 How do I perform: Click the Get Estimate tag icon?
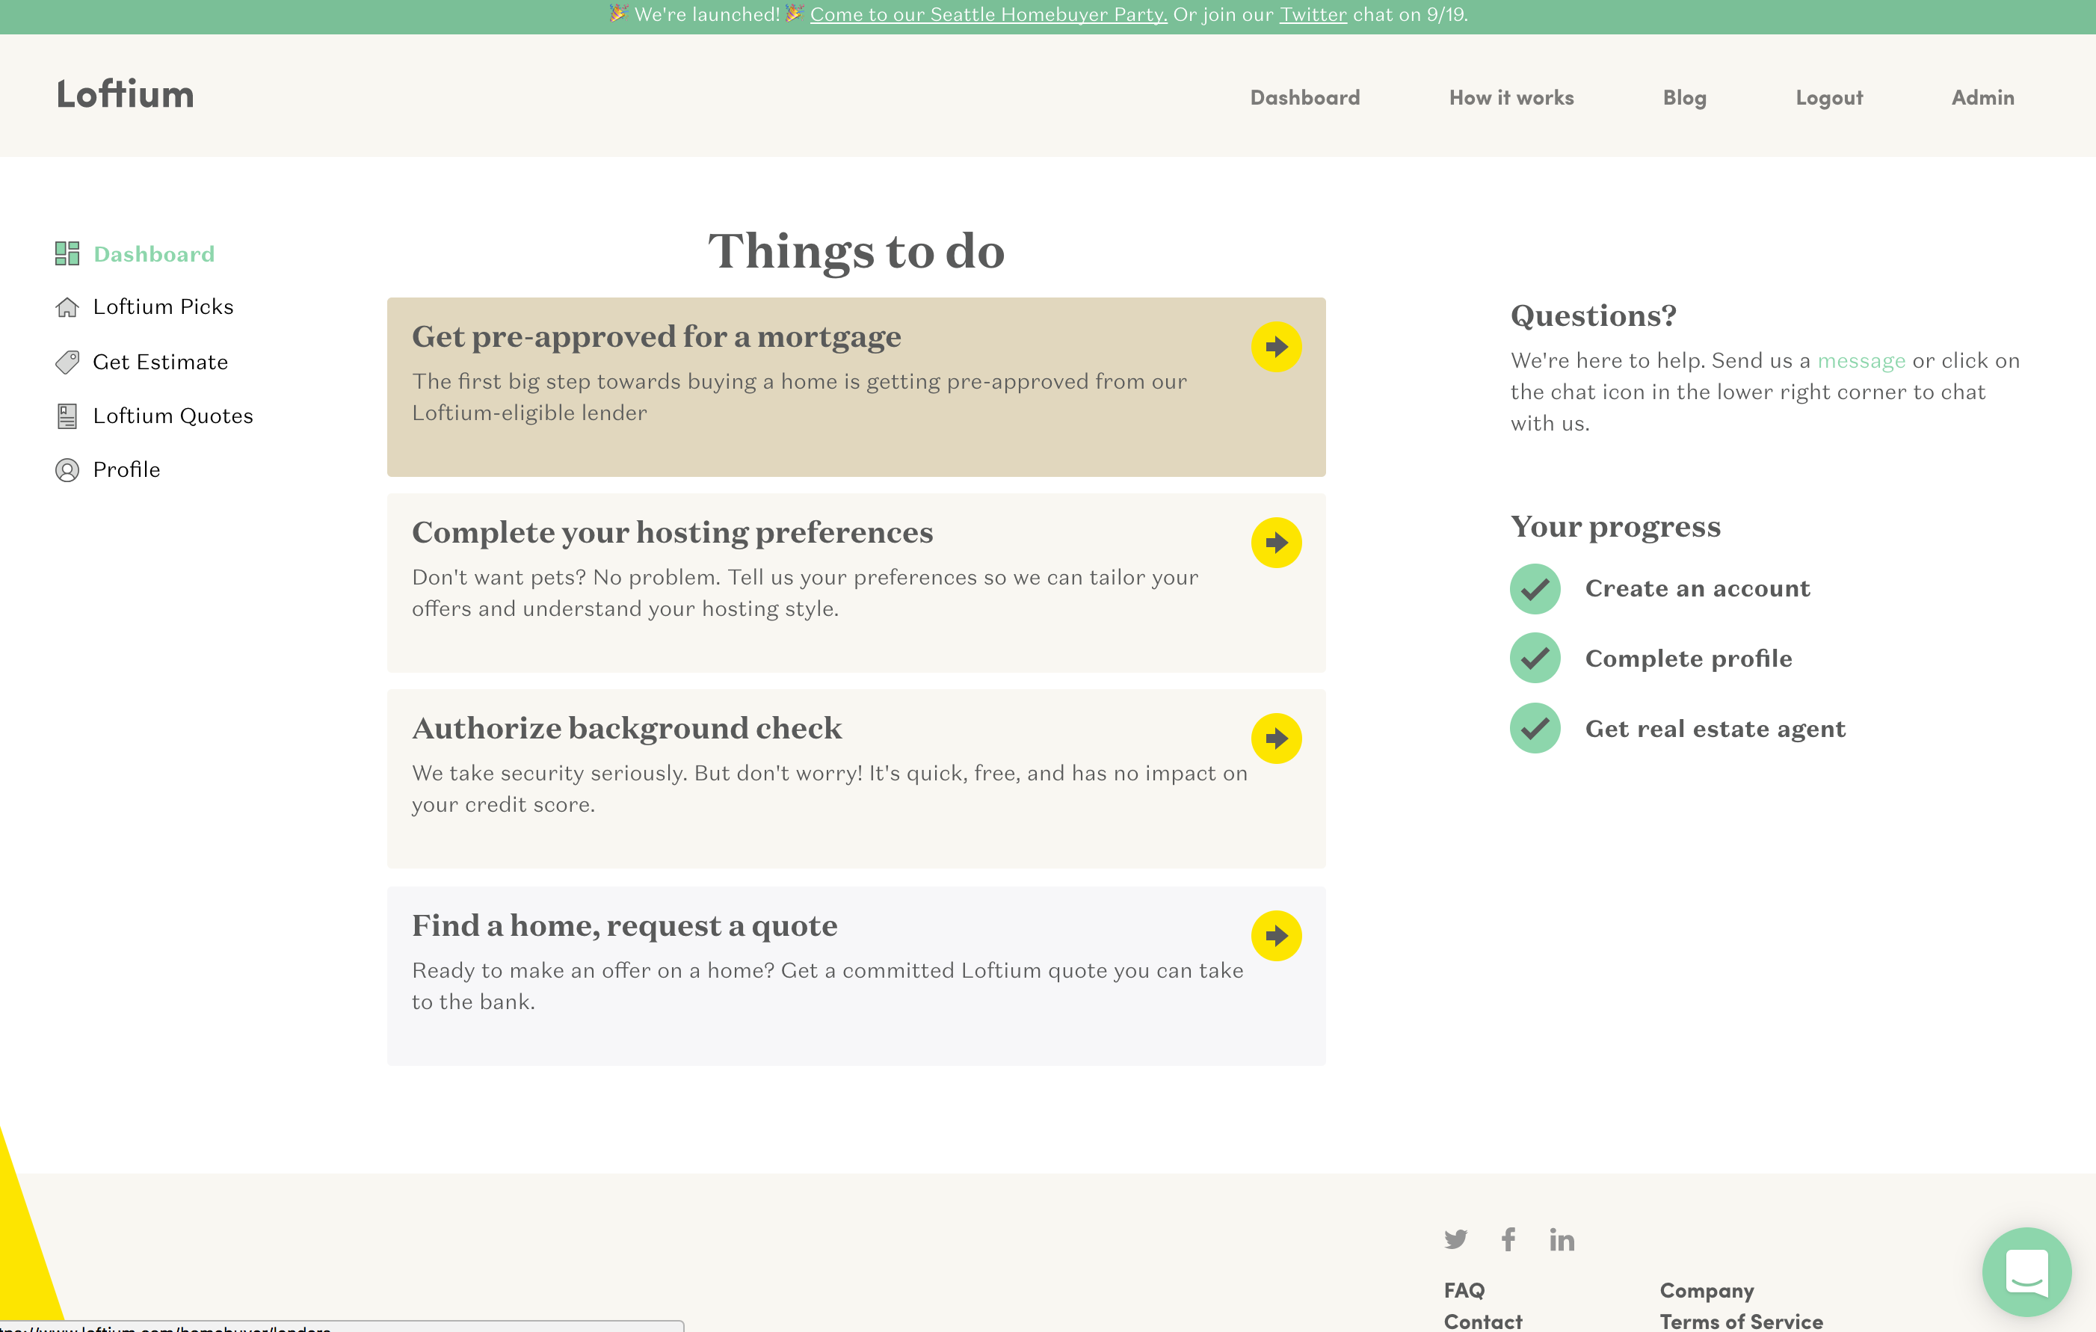(67, 363)
